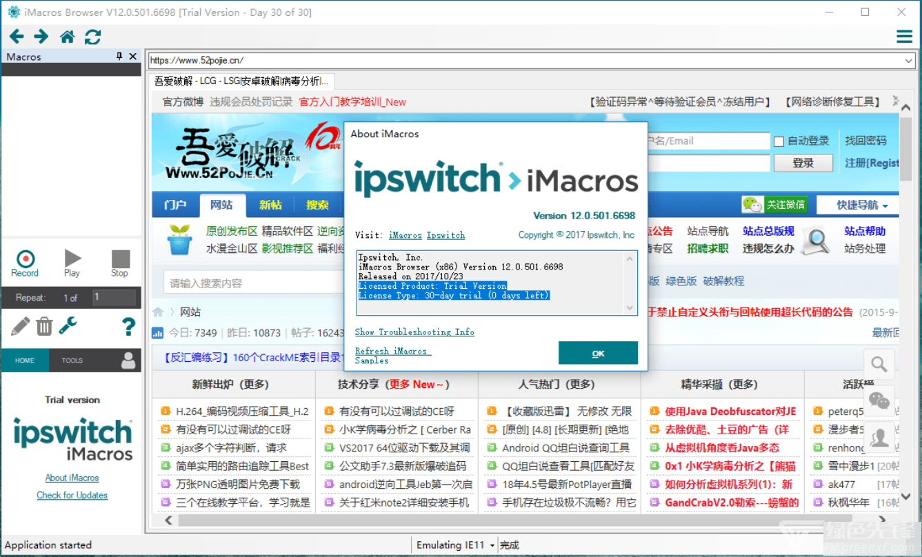The width and height of the screenshot is (922, 557).
Task: Click the floating search magnifier icon
Action: click(879, 364)
